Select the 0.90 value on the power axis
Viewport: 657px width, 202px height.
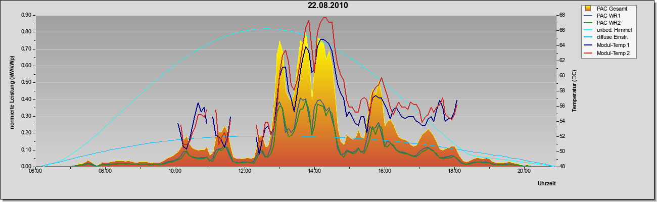pyautogui.click(x=26, y=15)
